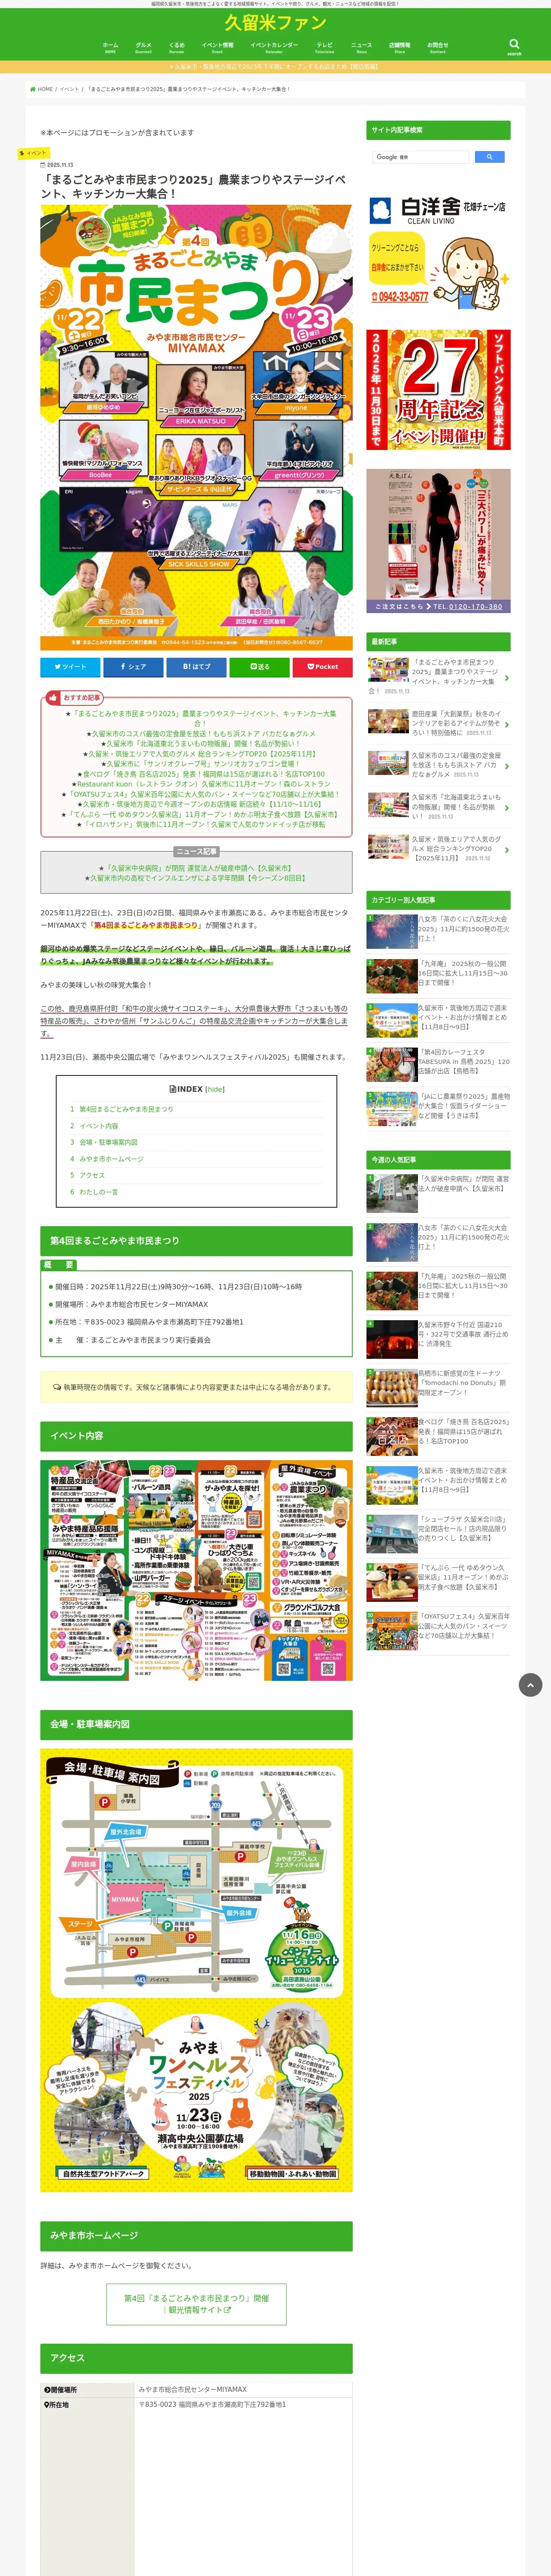This screenshot has width=551, height=2576.
Task: Click the scroll-to-top round arrow button
Action: click(x=530, y=1685)
